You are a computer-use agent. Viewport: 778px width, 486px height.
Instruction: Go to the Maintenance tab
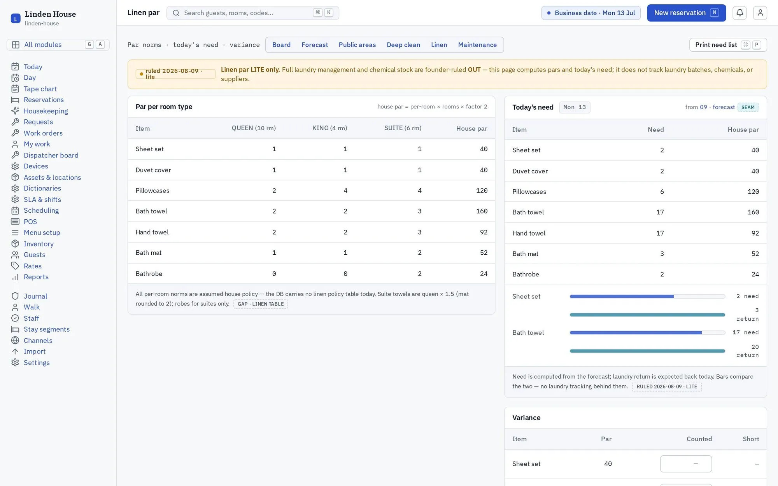pos(477,45)
